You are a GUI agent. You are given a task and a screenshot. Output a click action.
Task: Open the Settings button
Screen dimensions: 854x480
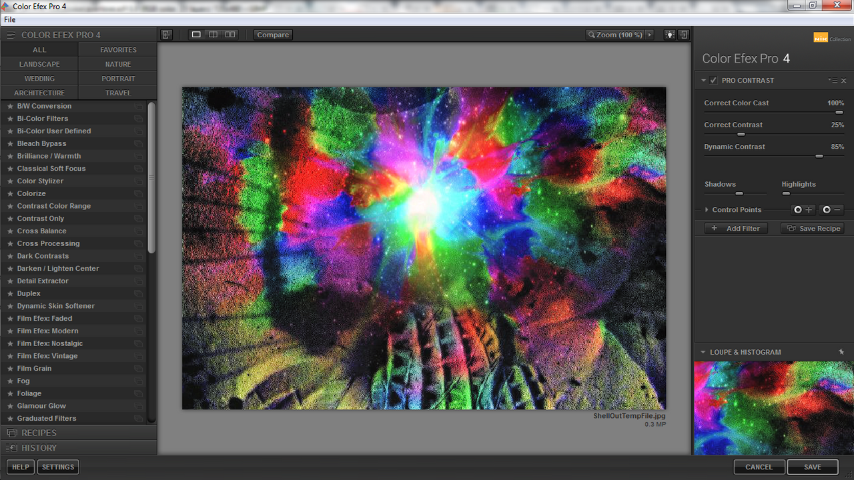click(58, 467)
